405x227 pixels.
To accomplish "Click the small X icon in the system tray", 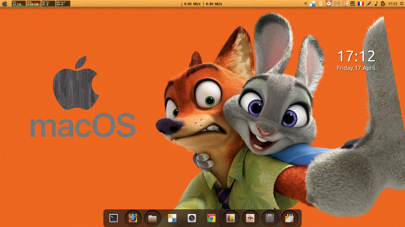I will pyautogui.click(x=306, y=4).
